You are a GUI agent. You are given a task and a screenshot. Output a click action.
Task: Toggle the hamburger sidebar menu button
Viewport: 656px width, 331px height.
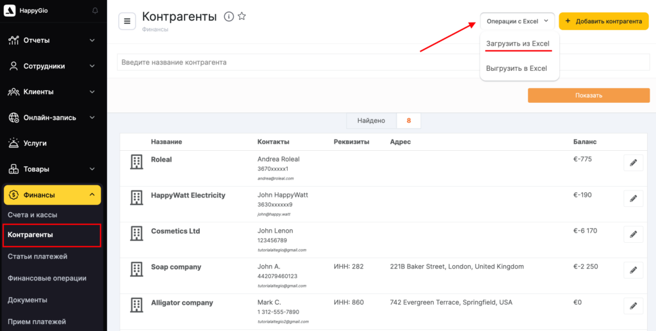pyautogui.click(x=127, y=21)
